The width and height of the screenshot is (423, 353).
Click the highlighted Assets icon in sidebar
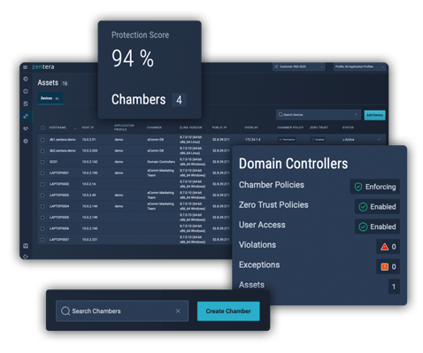(26, 116)
